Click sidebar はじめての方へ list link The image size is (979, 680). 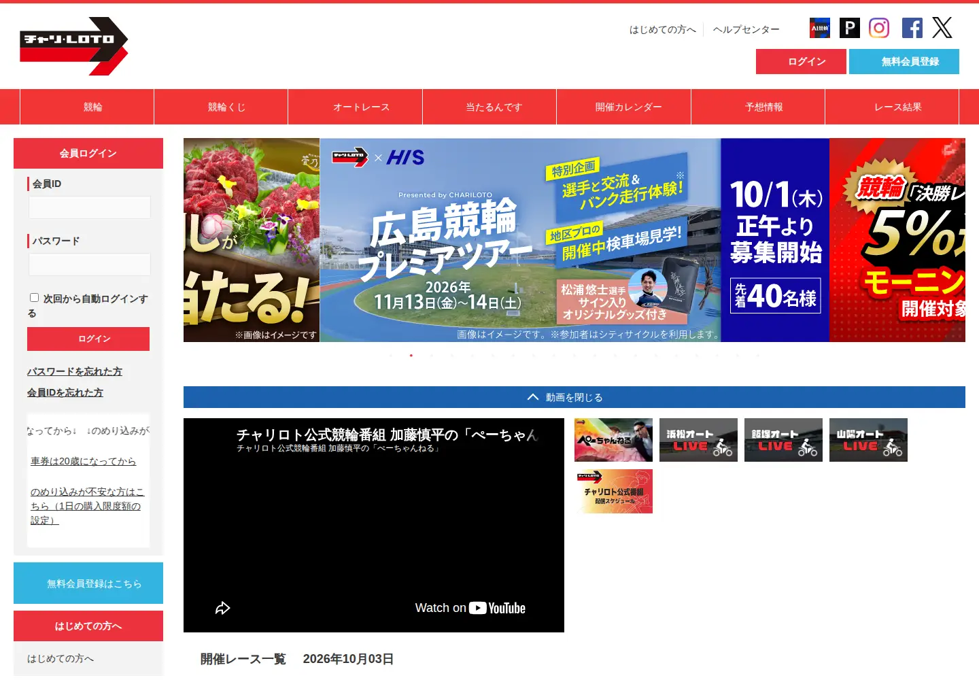61,658
